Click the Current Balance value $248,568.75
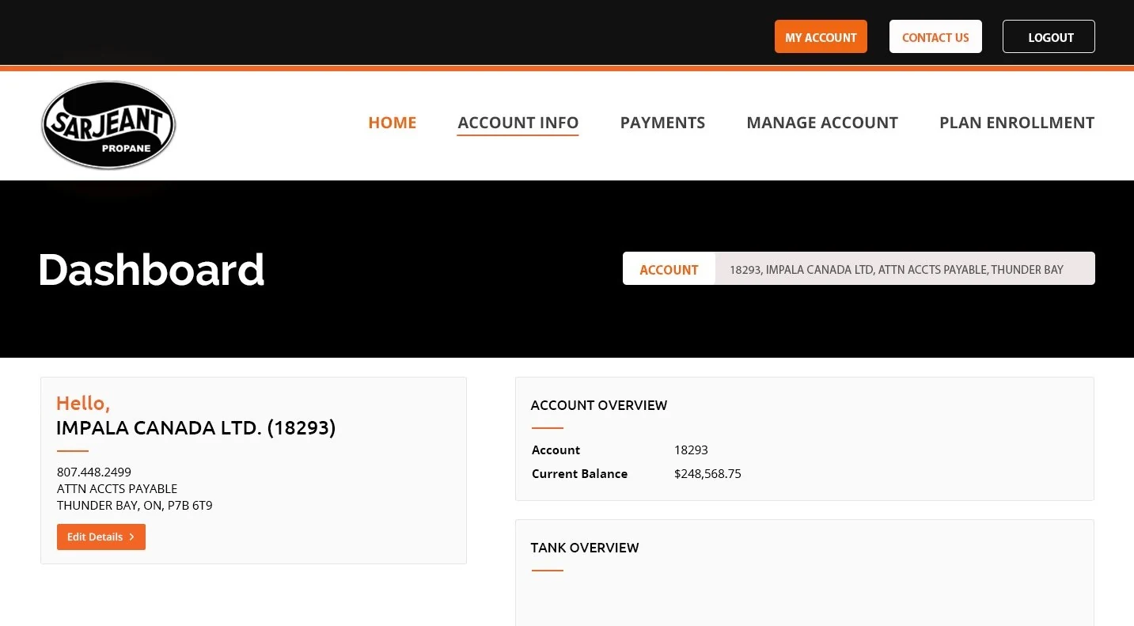 tap(707, 474)
